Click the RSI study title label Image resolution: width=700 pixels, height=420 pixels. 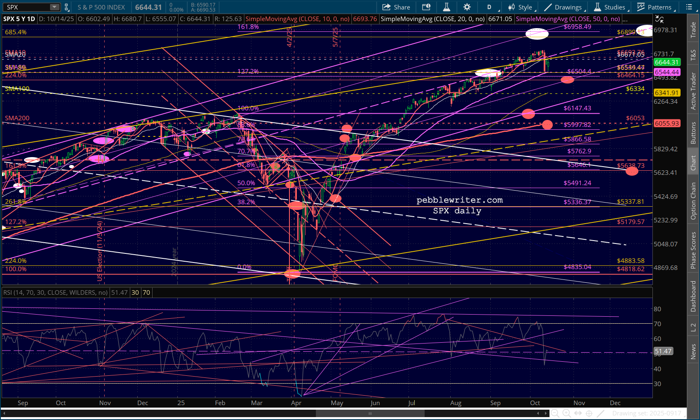tap(55, 292)
